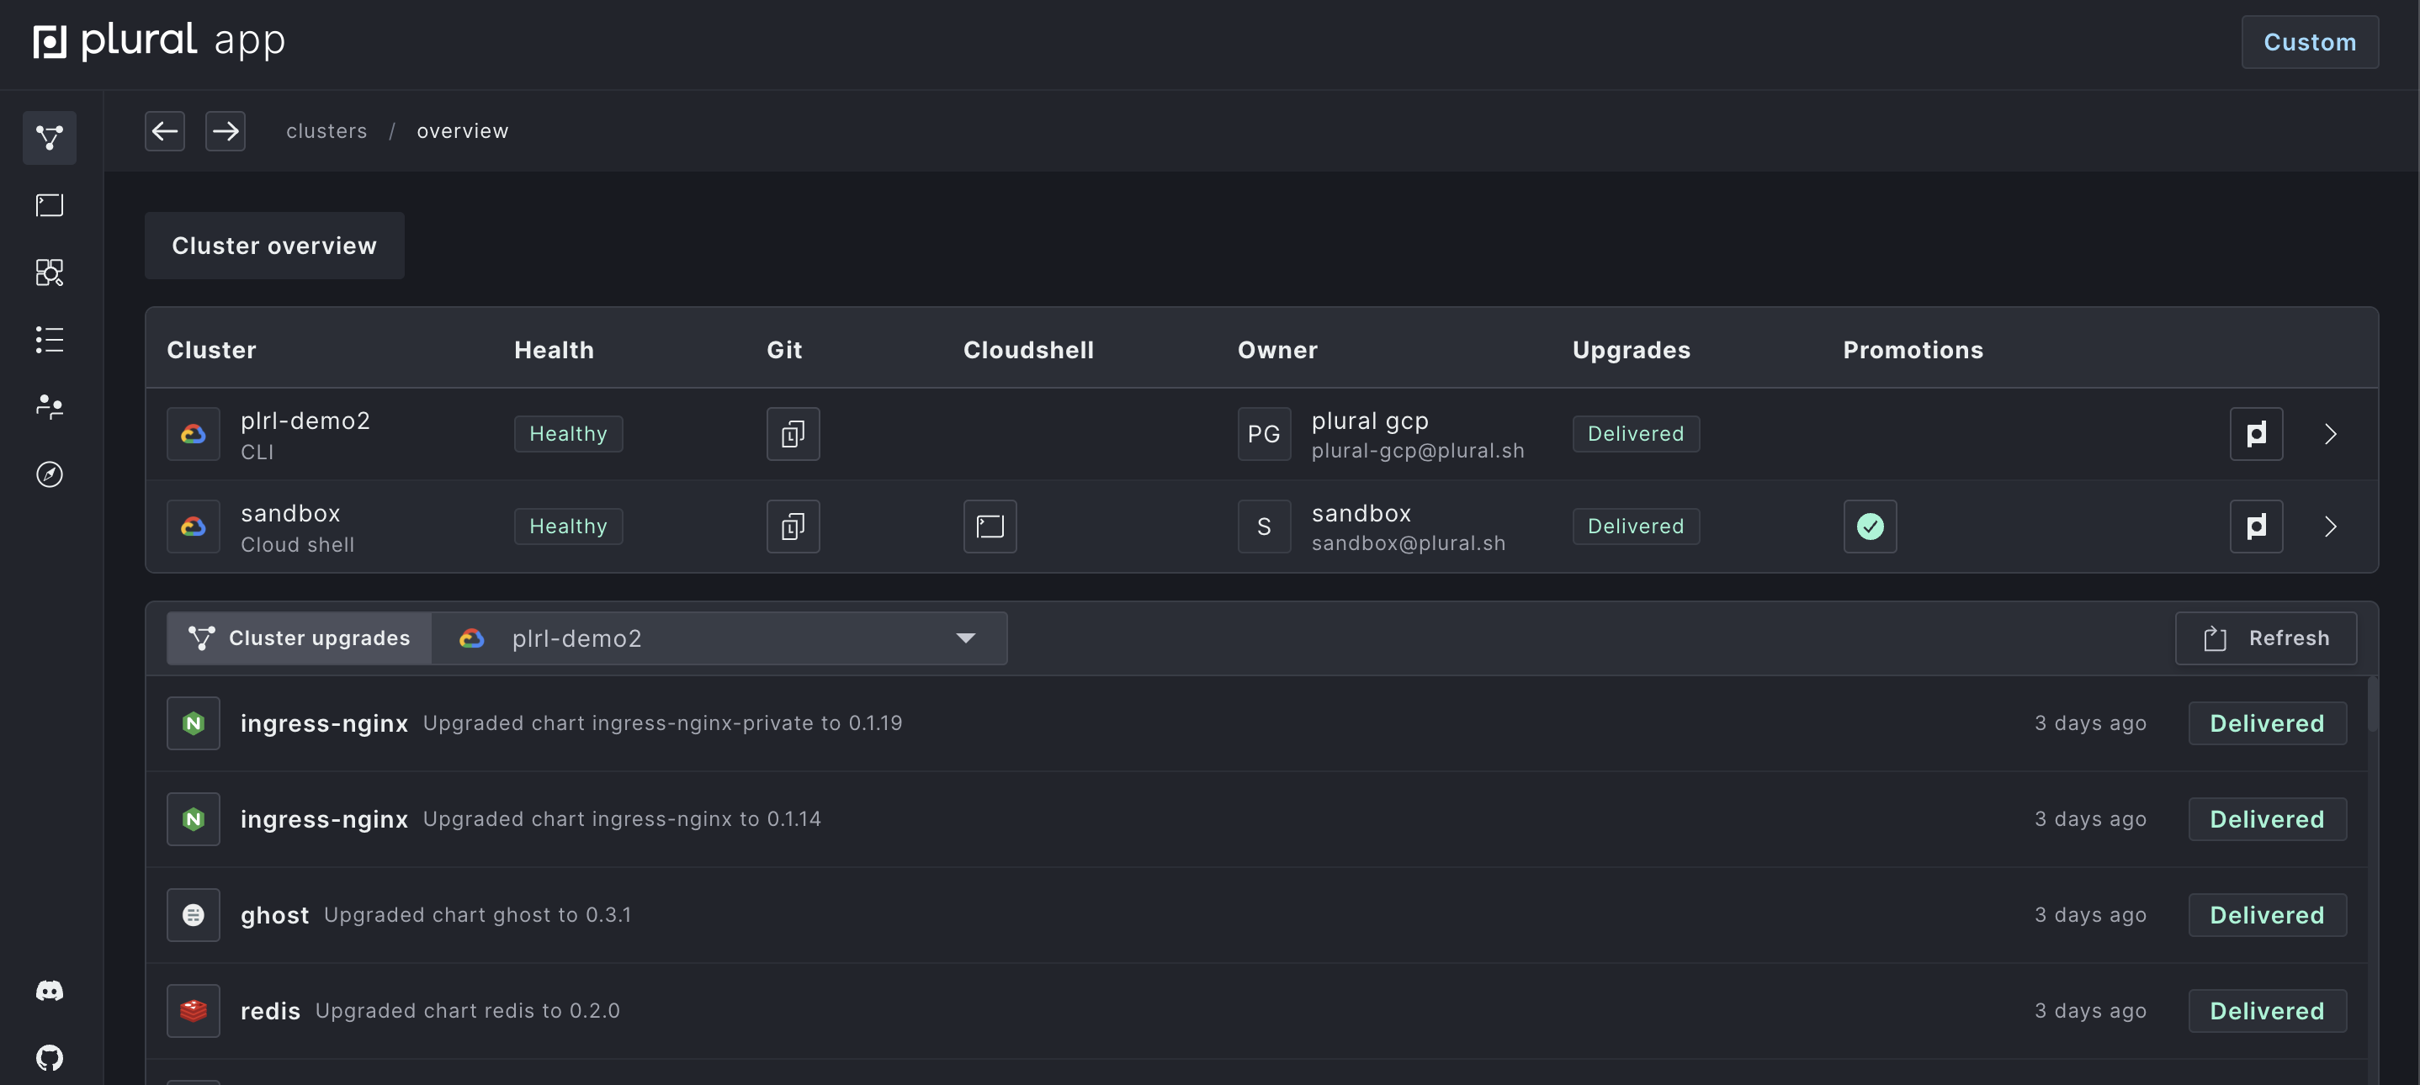Click the installed apps sidebar icon
Viewport: 2420px width, 1085px height.
(x=49, y=273)
